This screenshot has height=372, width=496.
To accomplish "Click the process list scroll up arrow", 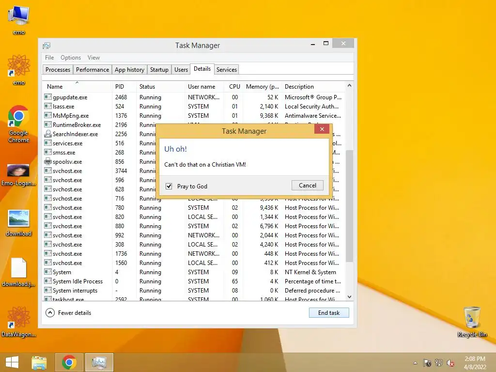I will (x=349, y=85).
